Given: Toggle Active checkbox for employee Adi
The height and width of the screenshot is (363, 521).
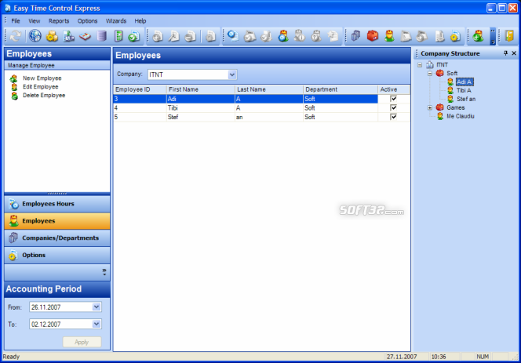Looking at the screenshot, I should [394, 99].
